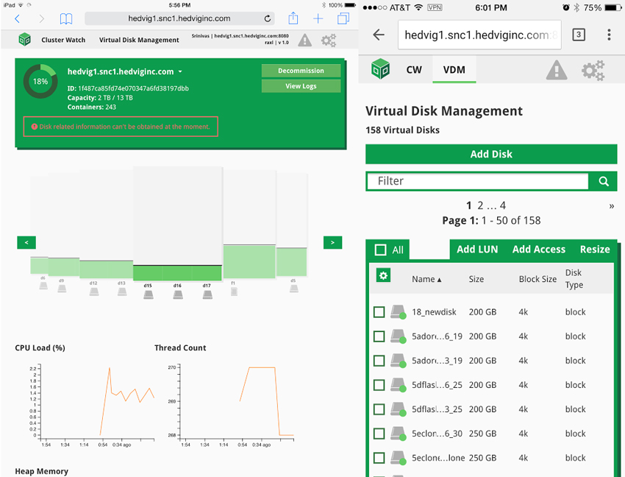625x477 pixels.
Task: Expand hedvig1.snc1.hedviginc.com node dropdown
Action: click(x=180, y=71)
